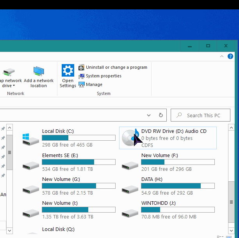Click the navigation pane scrollbar's up arrow
Image resolution: width=239 pixels, height=238 pixels.
click(10, 128)
